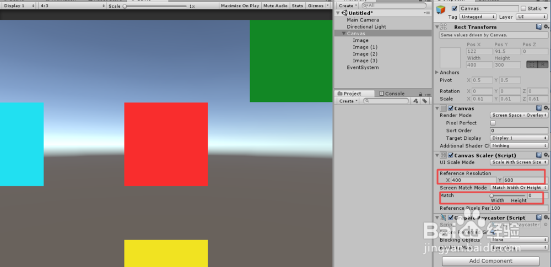Open Render Mode Screen Space Overlay dropdown

[x=519, y=115]
